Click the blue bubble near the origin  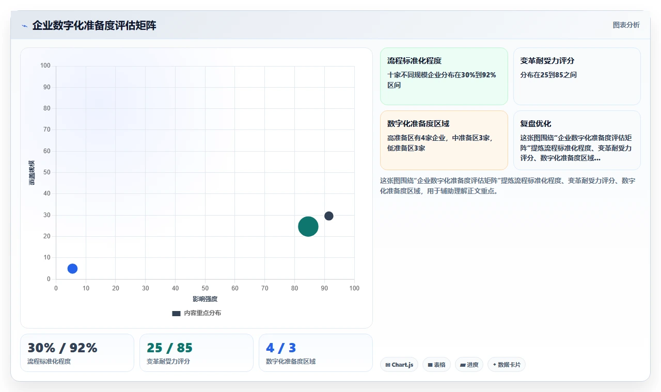(x=72, y=268)
